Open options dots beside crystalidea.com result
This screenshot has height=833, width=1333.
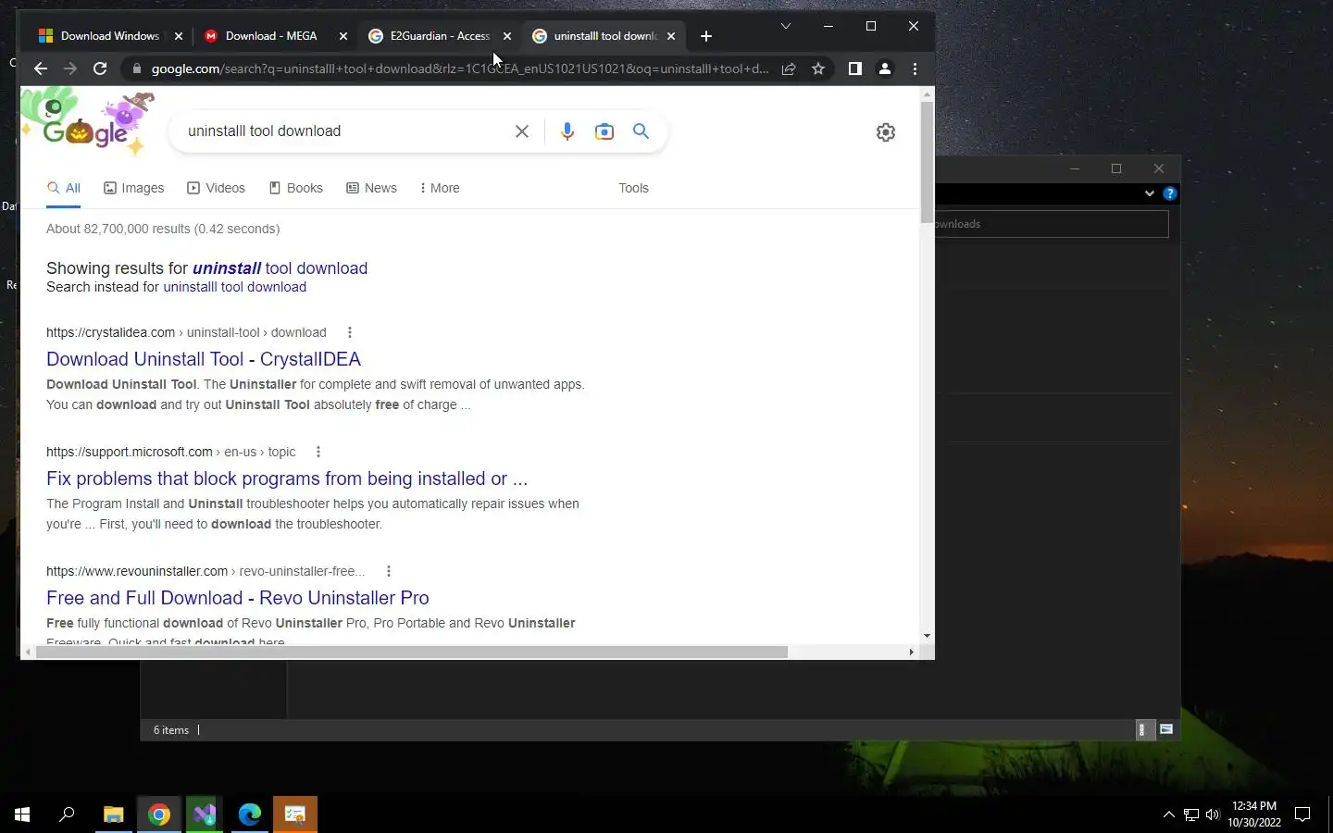349,332
